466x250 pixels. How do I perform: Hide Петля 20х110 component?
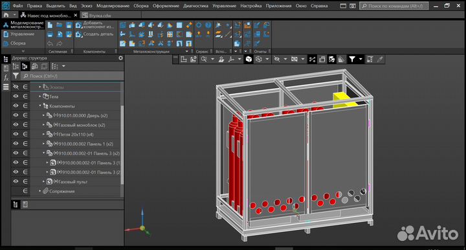pyautogui.click(x=16, y=134)
